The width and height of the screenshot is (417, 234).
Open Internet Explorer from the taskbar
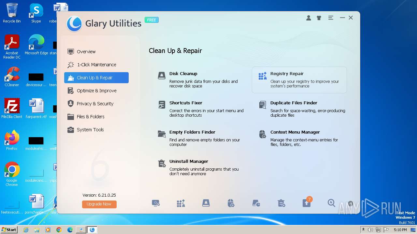click(26, 230)
